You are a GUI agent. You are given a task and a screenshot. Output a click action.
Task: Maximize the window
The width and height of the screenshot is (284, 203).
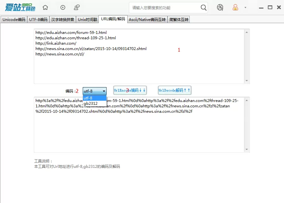click(270, 7)
